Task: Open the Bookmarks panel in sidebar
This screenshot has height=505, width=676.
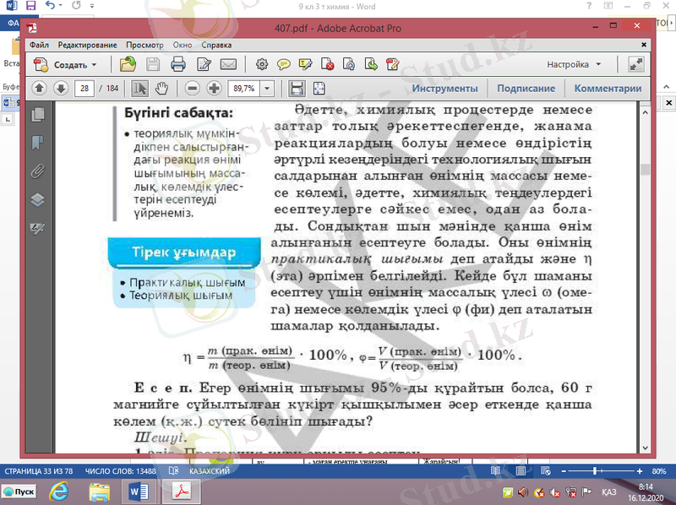Action: point(37,143)
